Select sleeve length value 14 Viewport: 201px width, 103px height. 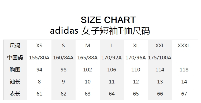184,82
